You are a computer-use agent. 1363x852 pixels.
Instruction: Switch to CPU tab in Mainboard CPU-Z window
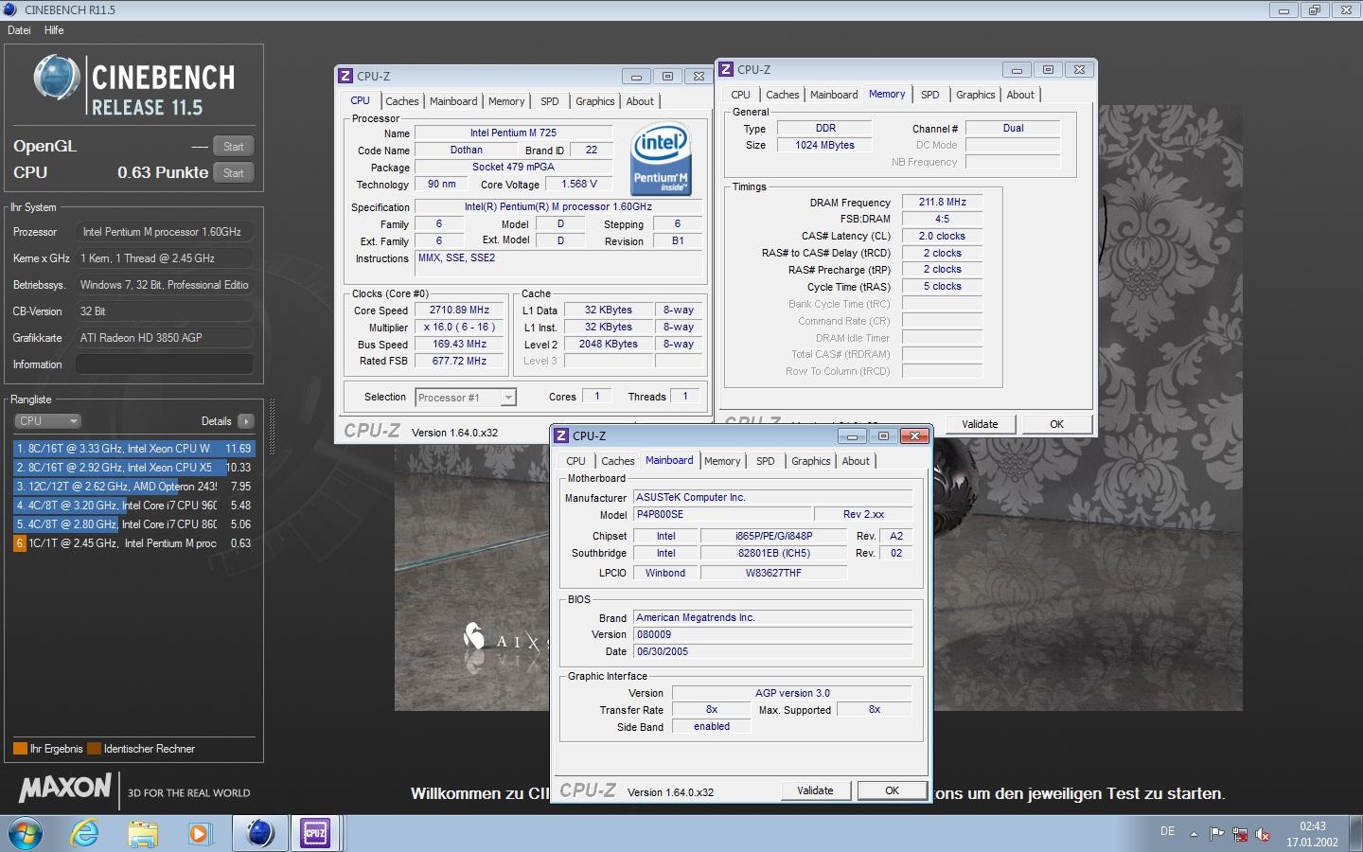[575, 461]
